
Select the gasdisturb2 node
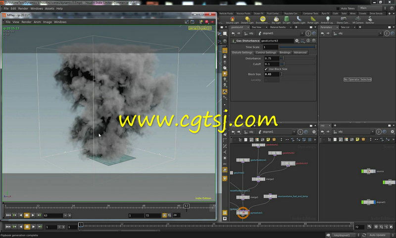tap(275, 153)
